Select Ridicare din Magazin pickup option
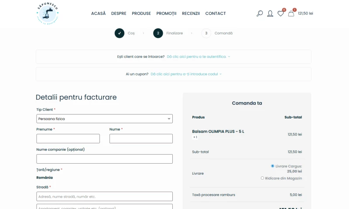This screenshot has width=349, height=209. (x=263, y=178)
